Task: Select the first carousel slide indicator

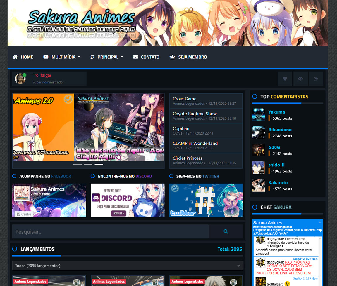Action: [x=77, y=164]
